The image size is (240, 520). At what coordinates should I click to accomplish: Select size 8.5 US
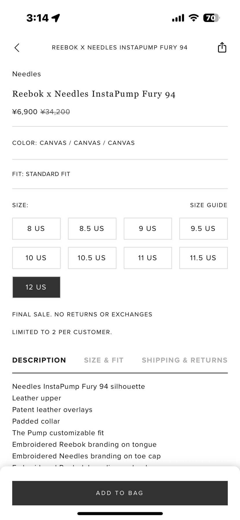[92, 229]
